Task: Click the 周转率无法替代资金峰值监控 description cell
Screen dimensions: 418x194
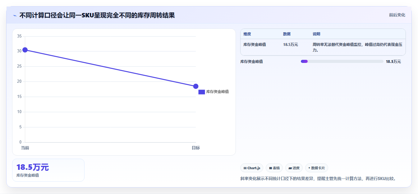Action: coord(357,47)
